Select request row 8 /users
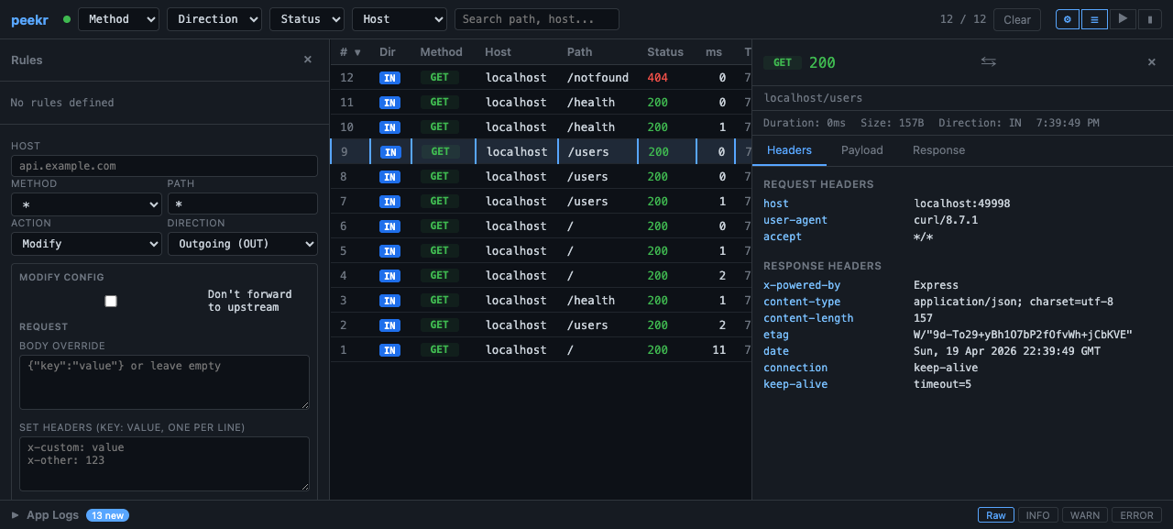This screenshot has width=1173, height=529. 541,177
